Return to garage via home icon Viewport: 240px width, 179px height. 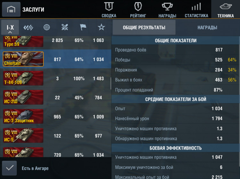coord(11,9)
